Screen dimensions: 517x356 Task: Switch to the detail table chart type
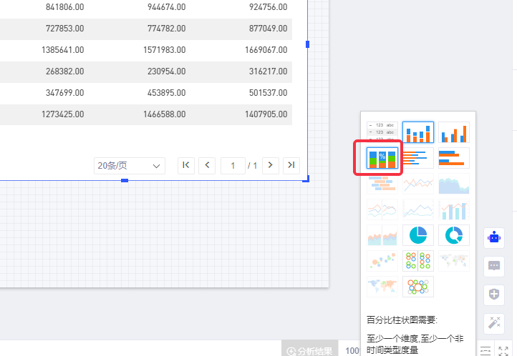tap(382, 132)
